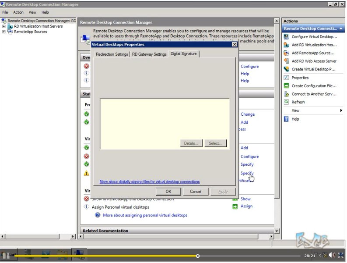
Task: Click the Add RemoteApp Source icon
Action: coord(286,53)
